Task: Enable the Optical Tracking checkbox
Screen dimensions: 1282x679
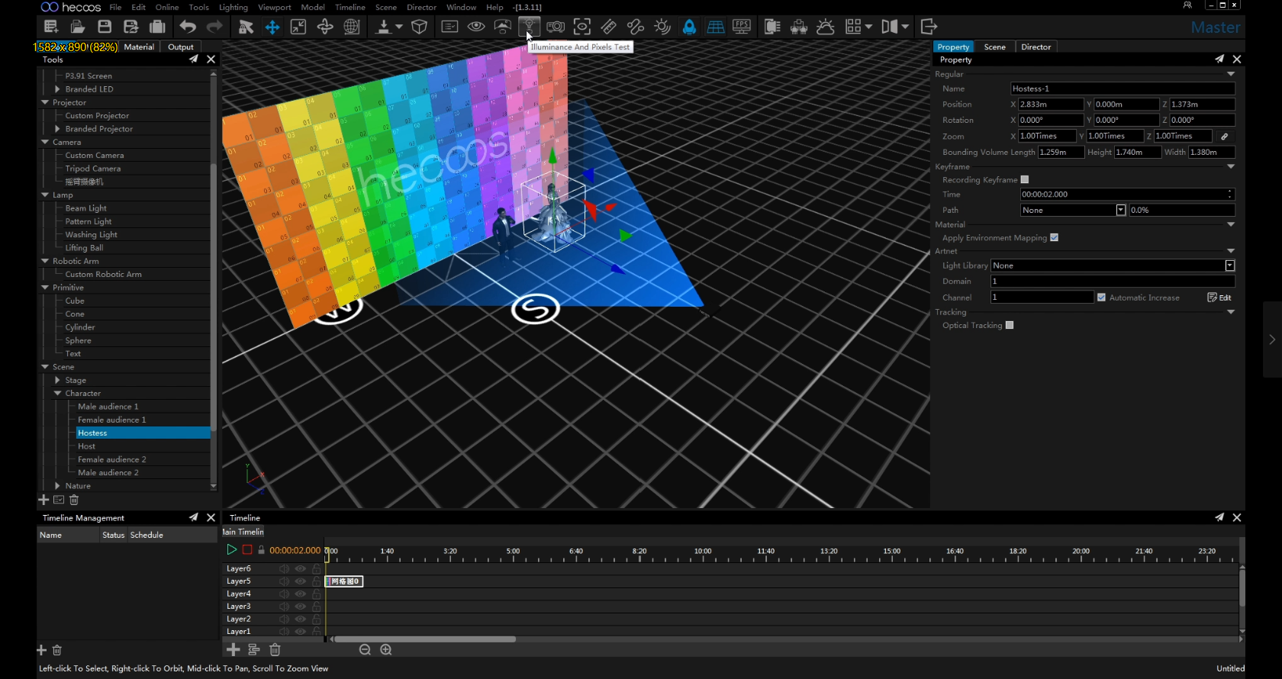Action: 1010,325
